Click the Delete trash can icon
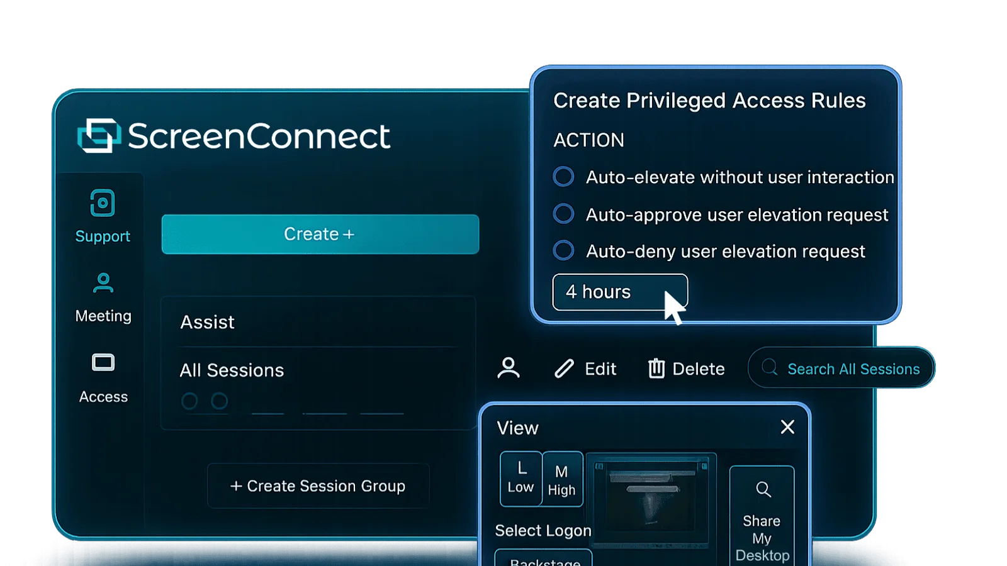This screenshot has width=1007, height=566. pos(656,368)
